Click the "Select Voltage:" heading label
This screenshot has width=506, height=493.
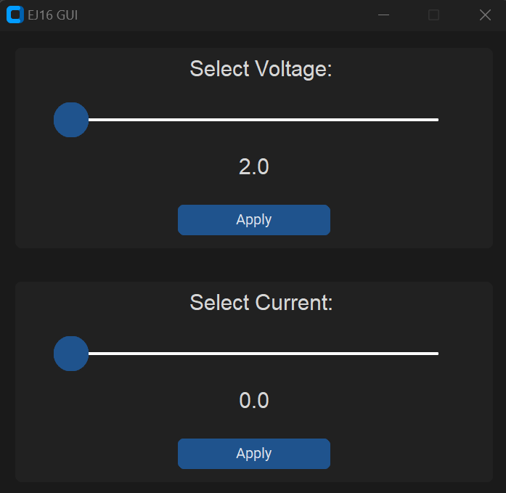click(261, 69)
